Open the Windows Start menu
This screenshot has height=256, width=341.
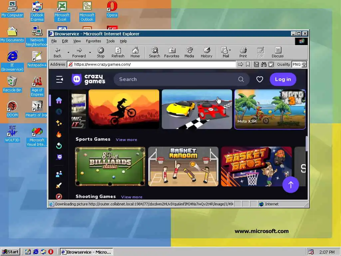pyautogui.click(x=10, y=252)
